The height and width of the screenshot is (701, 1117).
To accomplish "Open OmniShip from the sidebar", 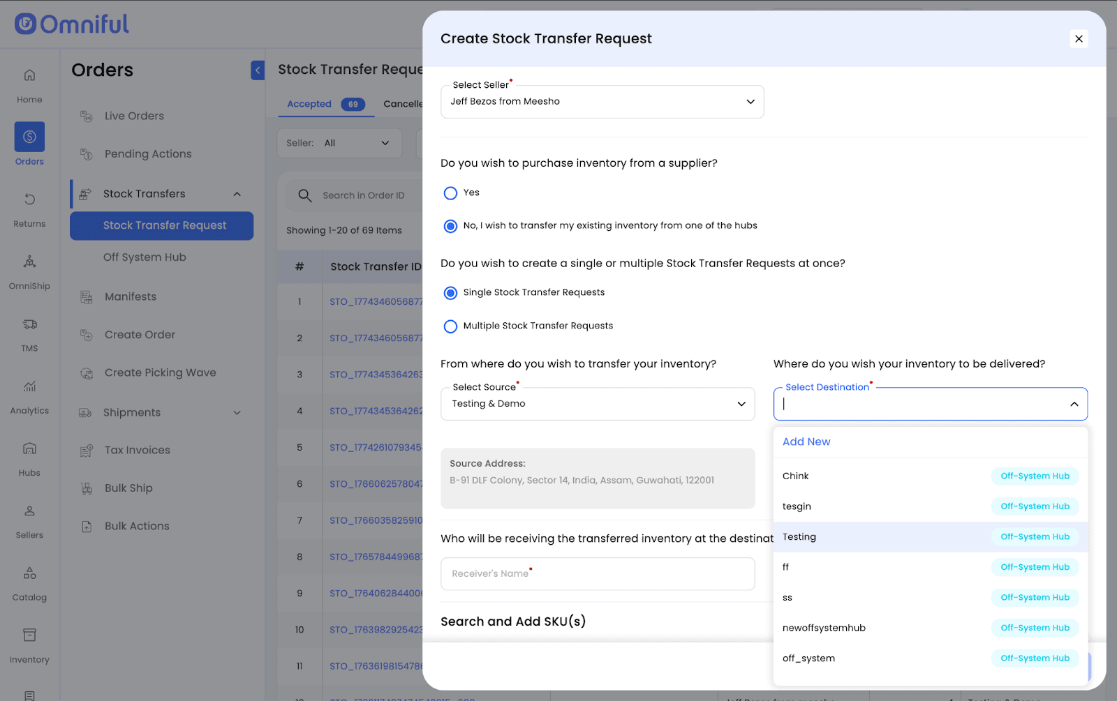I will [29, 262].
